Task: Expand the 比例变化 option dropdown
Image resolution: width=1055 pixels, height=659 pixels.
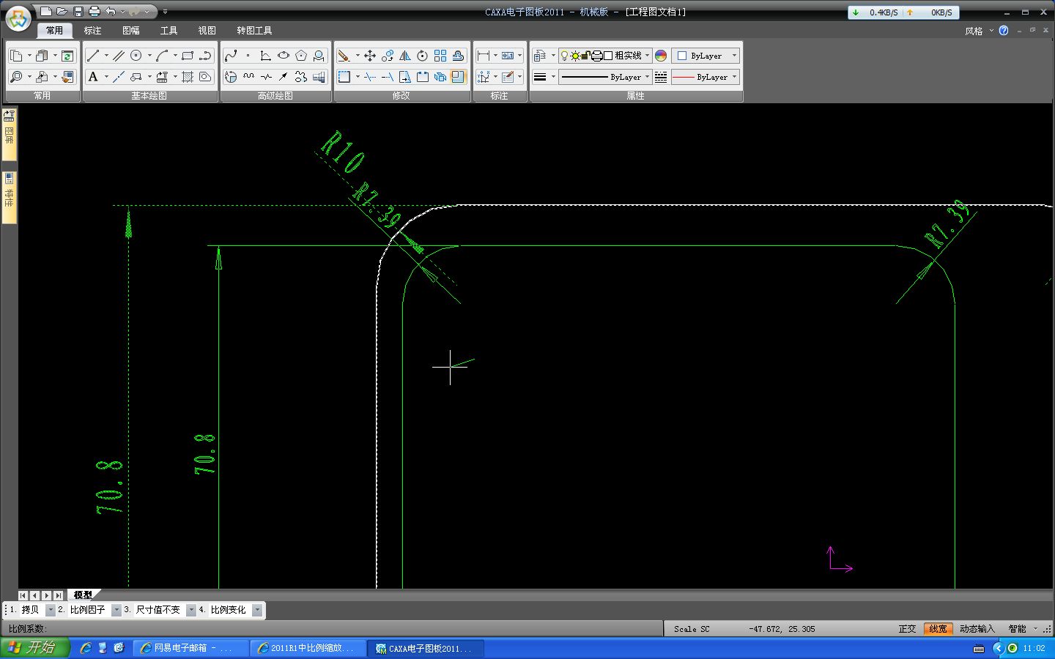Action: 257,610
